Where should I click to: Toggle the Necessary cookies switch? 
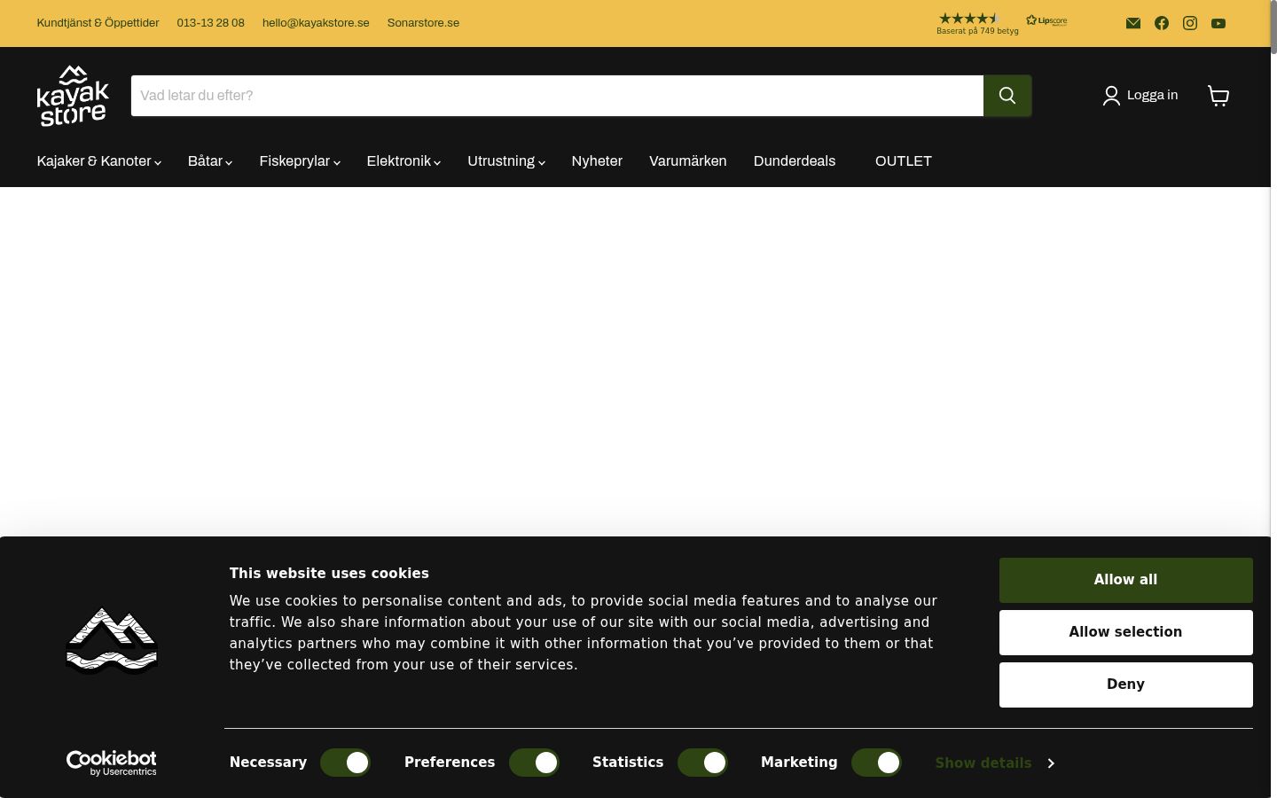point(345,763)
